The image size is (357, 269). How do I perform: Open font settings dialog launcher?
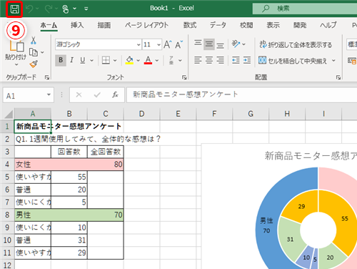click(x=184, y=77)
